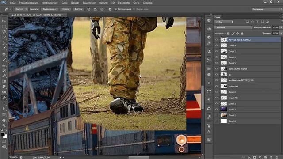Open tool preset picker arrow
Viewport: 283px width, 159px height.
[11, 9]
